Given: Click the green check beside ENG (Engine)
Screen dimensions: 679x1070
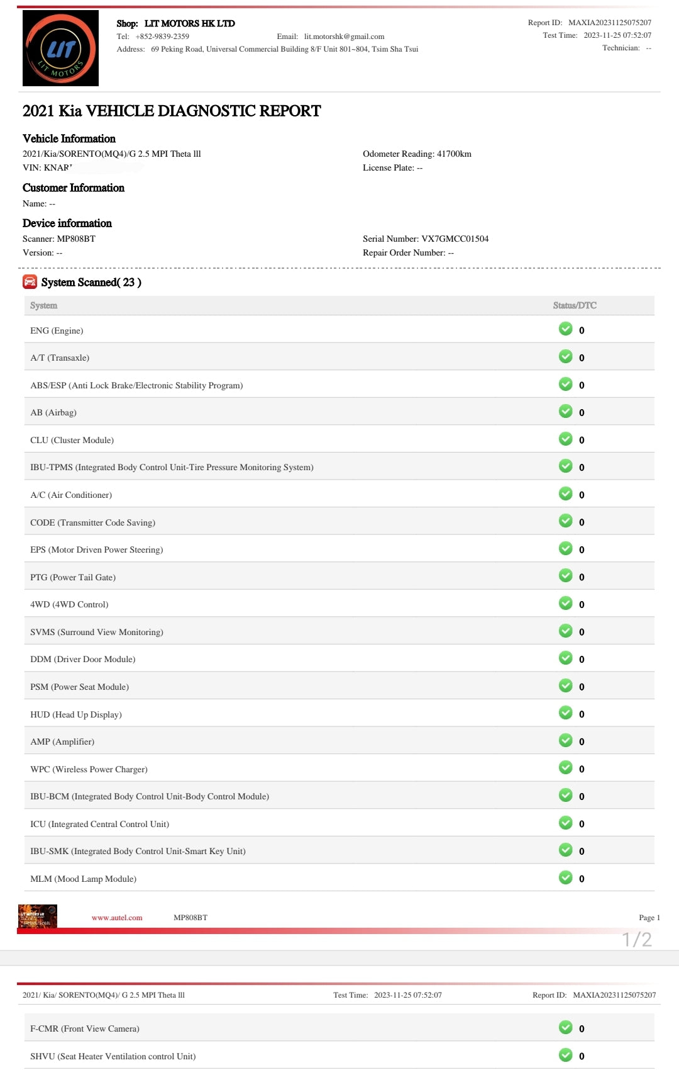Looking at the screenshot, I should tap(566, 329).
